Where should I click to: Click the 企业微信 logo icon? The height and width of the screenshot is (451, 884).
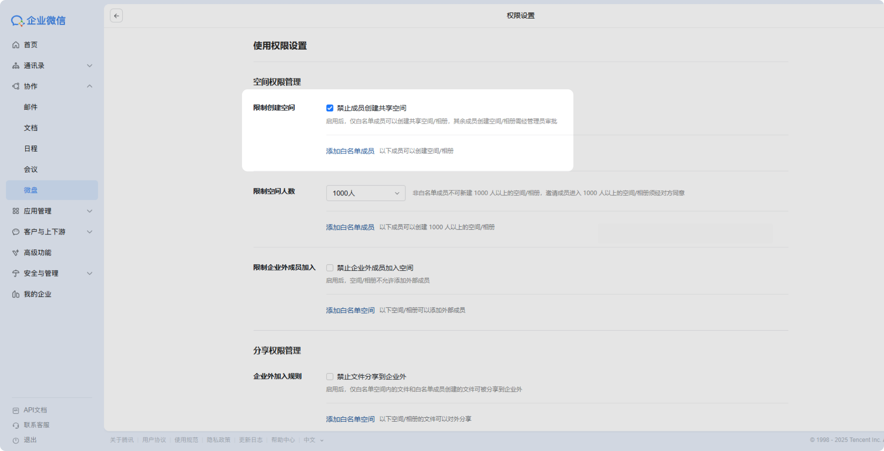point(17,20)
